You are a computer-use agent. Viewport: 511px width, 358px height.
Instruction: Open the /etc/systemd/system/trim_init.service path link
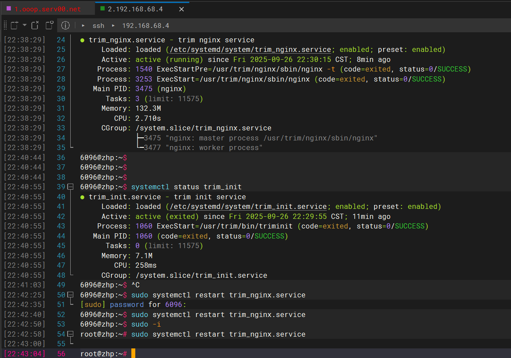click(249, 207)
